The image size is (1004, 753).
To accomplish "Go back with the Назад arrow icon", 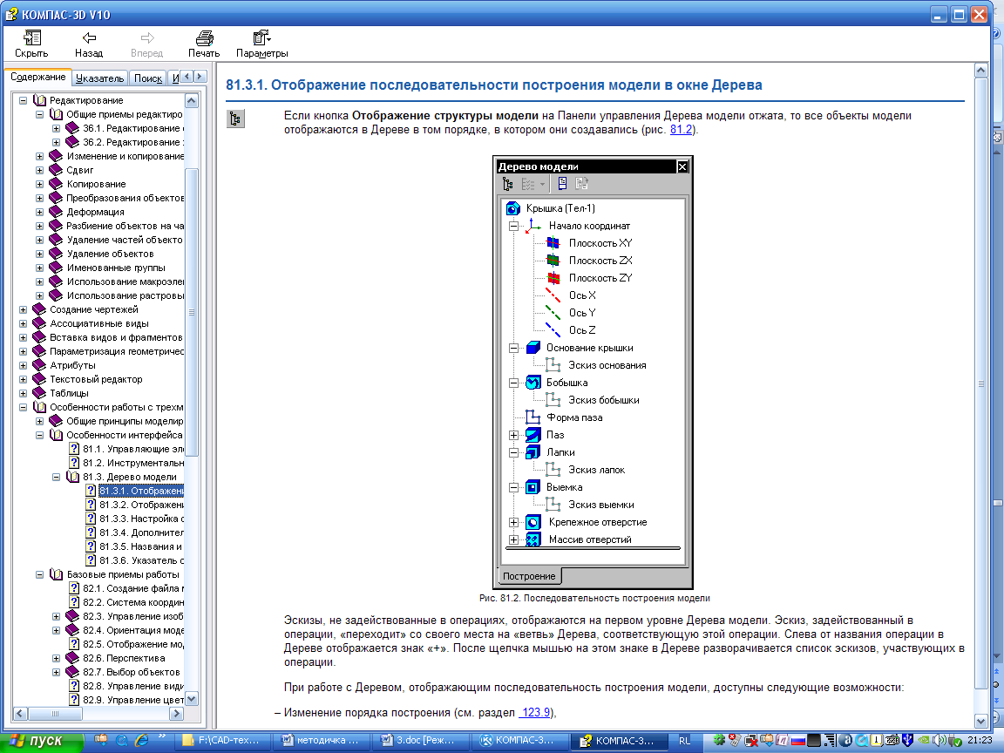I will click(89, 37).
